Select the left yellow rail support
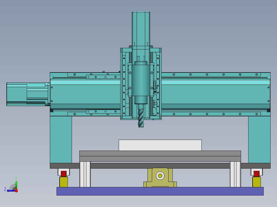Screen dimensions: 277x207 pyautogui.click(x=64, y=182)
